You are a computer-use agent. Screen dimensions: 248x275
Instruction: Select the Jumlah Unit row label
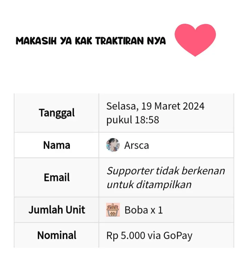point(57,210)
